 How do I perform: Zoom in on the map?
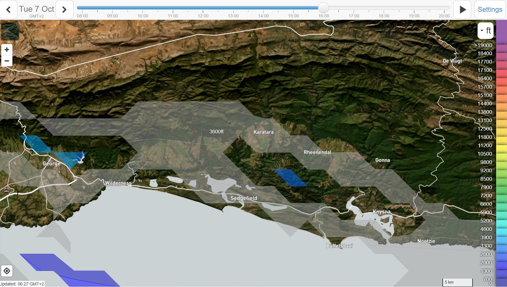[7, 50]
